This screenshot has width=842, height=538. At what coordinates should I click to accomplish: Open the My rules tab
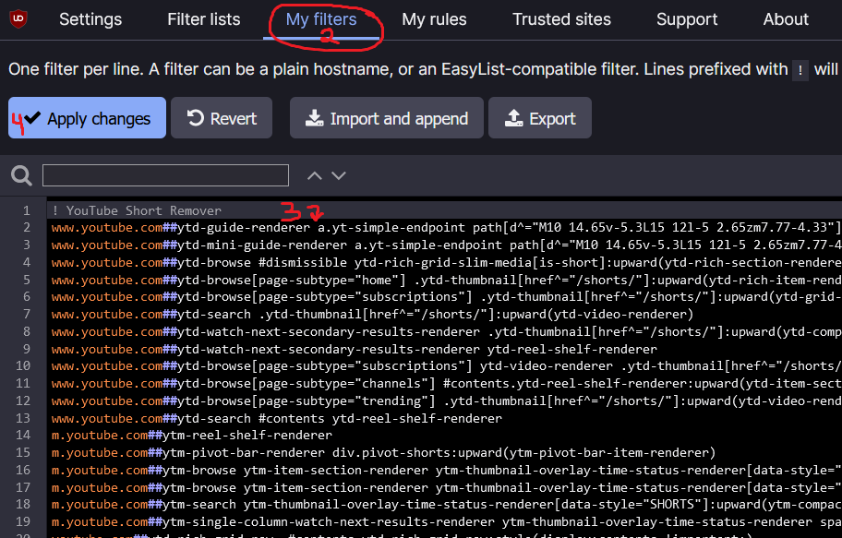(x=434, y=19)
